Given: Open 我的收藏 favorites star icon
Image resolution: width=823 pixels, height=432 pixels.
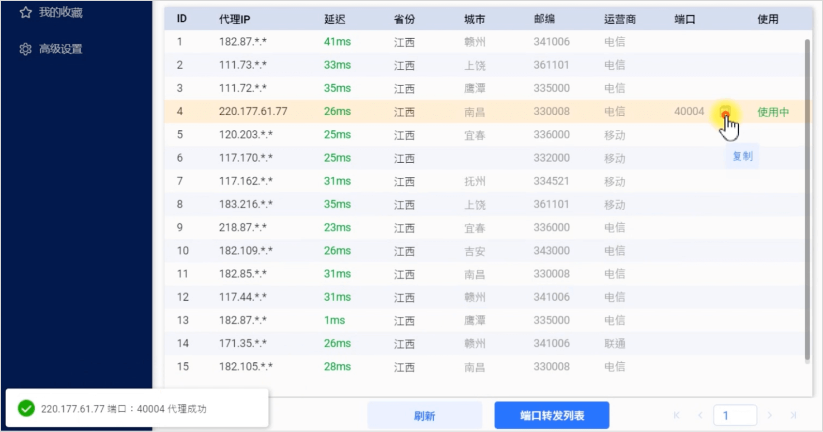Looking at the screenshot, I should coord(26,12).
